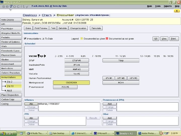Viewport: 181px width, 136px height.
Task: Click the DTaP #5 vaccine button
Action: [x=77, y=60]
